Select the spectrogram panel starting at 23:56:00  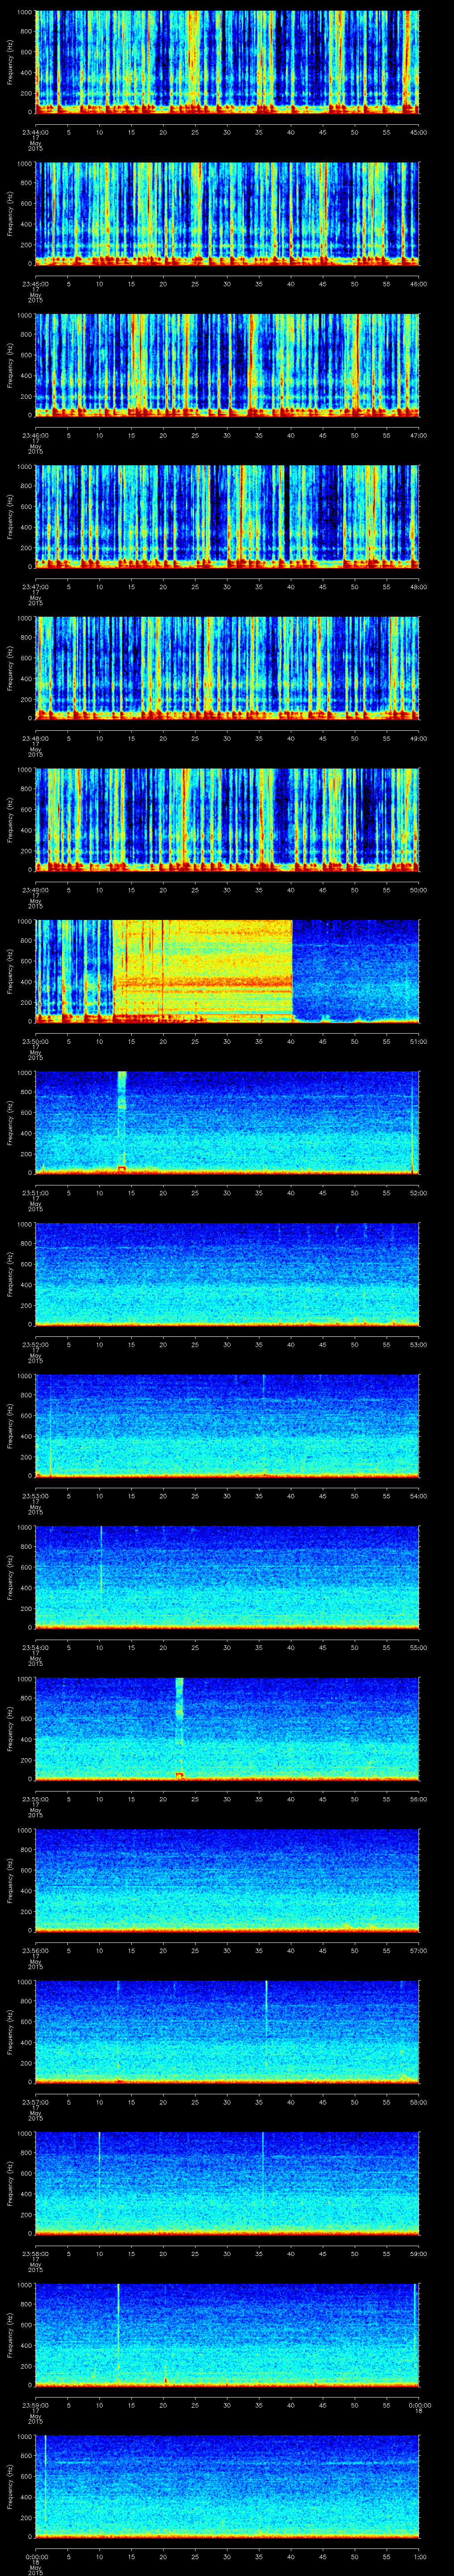(227, 1879)
